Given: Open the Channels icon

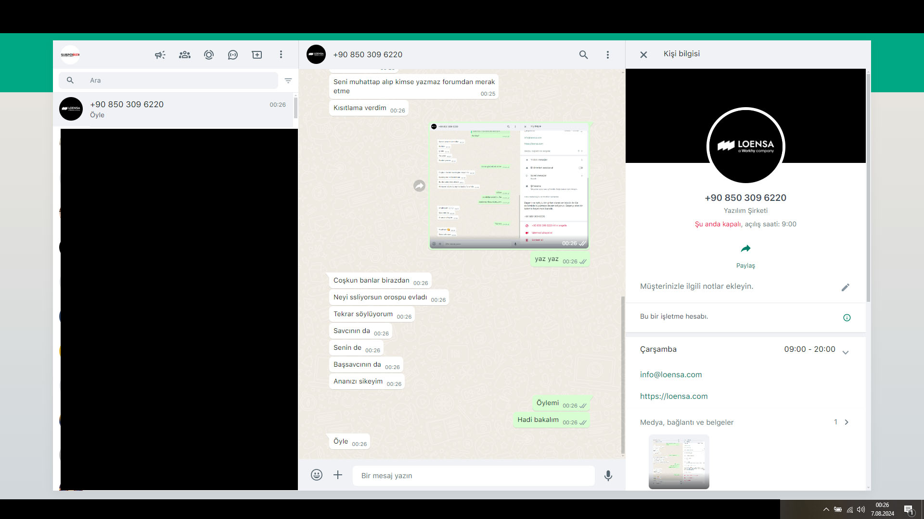Looking at the screenshot, I should [233, 55].
